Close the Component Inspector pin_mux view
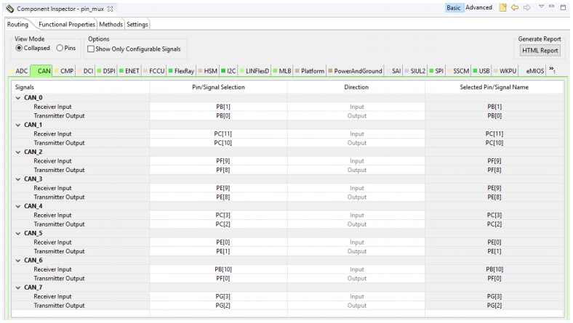 100,7
